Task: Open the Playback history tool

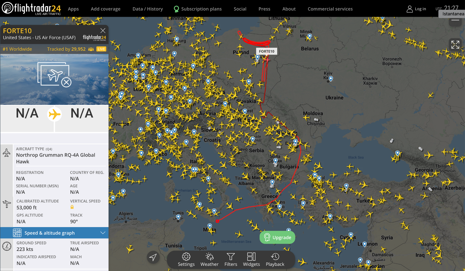Action: 275,260
